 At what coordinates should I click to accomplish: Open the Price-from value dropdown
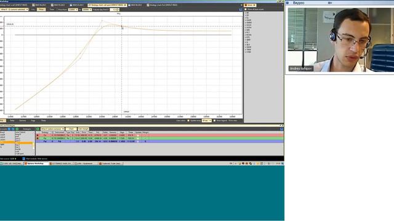(x=73, y=10)
